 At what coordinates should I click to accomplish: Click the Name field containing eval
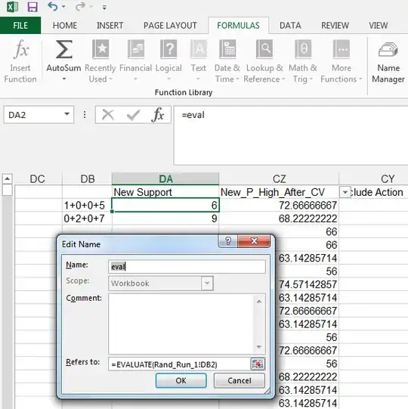(x=187, y=267)
